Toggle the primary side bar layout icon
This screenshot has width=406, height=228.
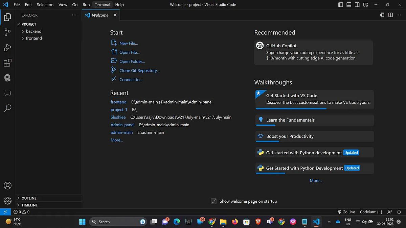(341, 5)
